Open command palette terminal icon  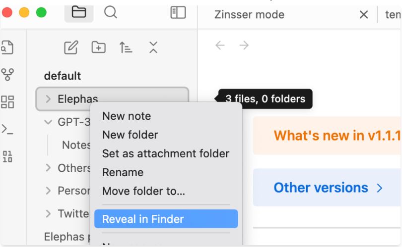[x=8, y=129]
